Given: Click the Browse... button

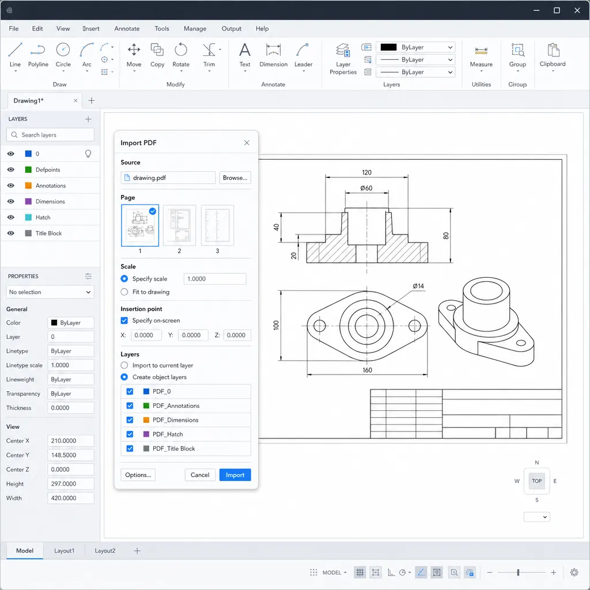Looking at the screenshot, I should click(235, 177).
